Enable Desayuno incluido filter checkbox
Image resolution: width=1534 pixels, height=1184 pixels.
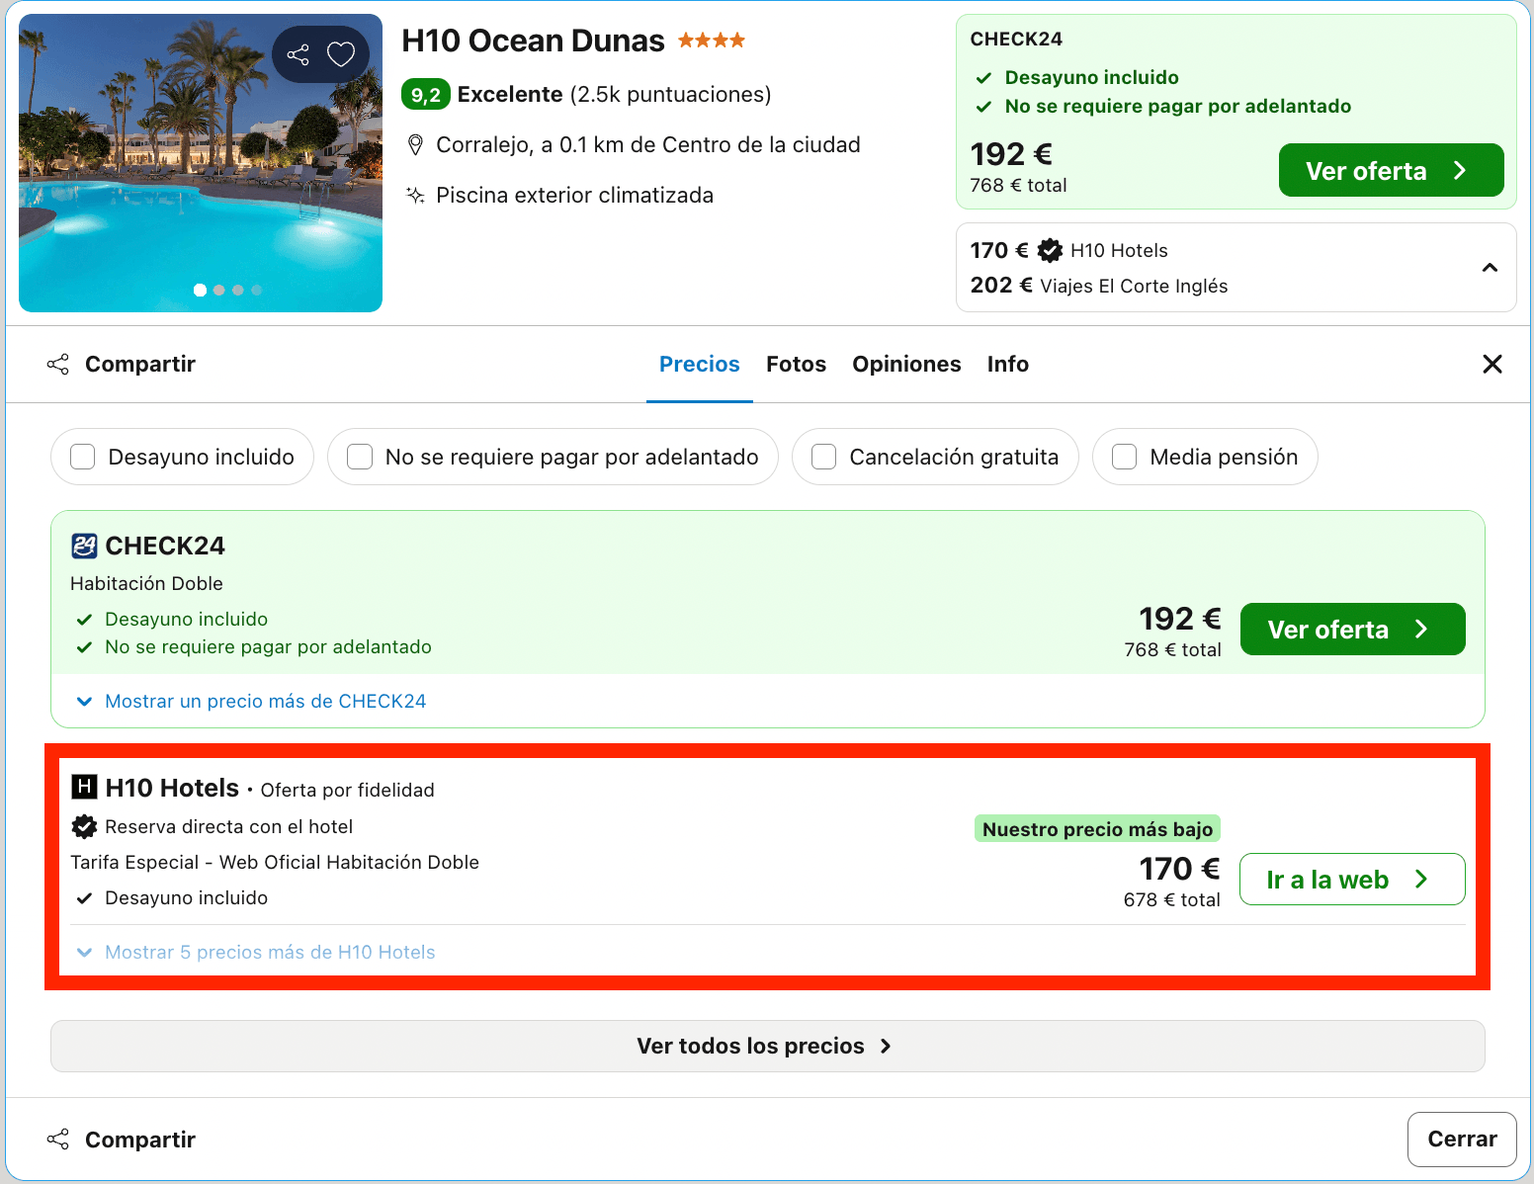(x=83, y=457)
